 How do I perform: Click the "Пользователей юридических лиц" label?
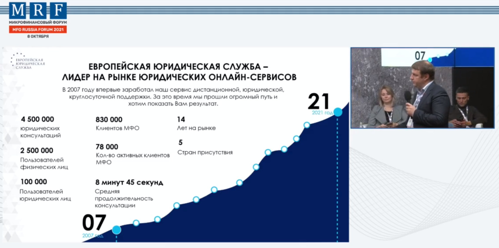tap(45, 195)
